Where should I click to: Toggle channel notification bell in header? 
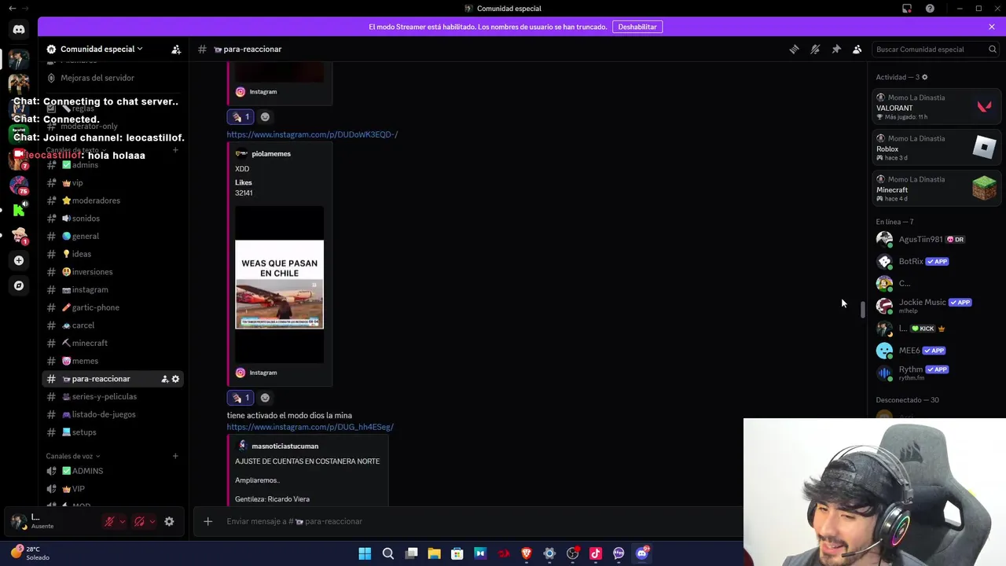pyautogui.click(x=815, y=49)
